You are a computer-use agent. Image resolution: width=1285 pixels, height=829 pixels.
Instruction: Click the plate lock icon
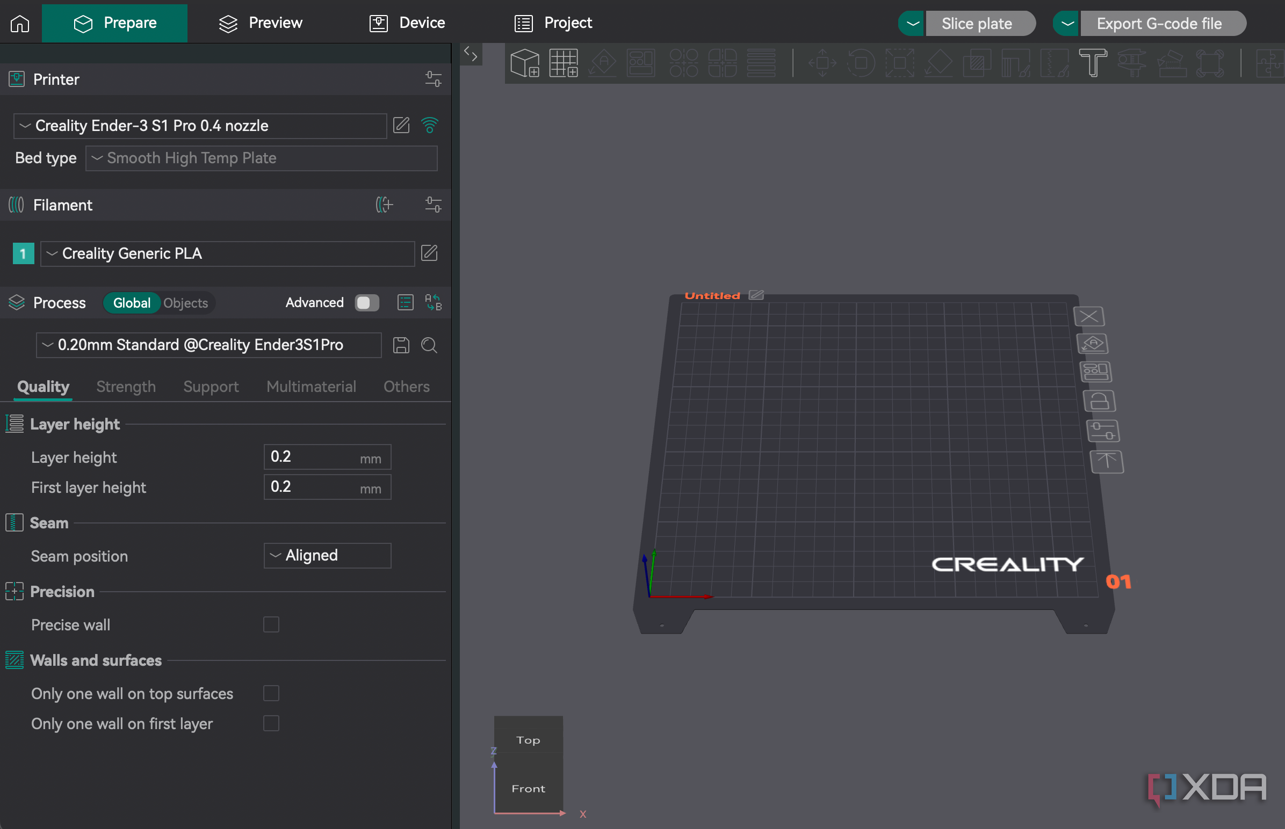[x=1099, y=401]
